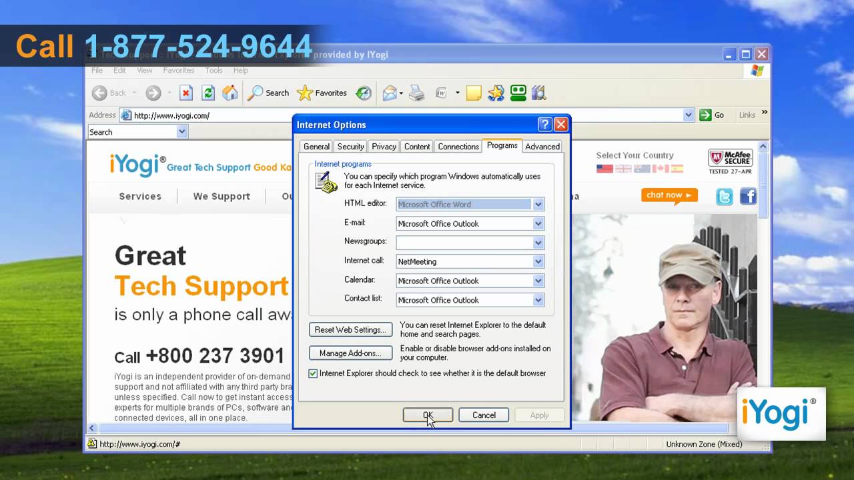The image size is (854, 480).
Task: Open the View menu
Action: 145,71
